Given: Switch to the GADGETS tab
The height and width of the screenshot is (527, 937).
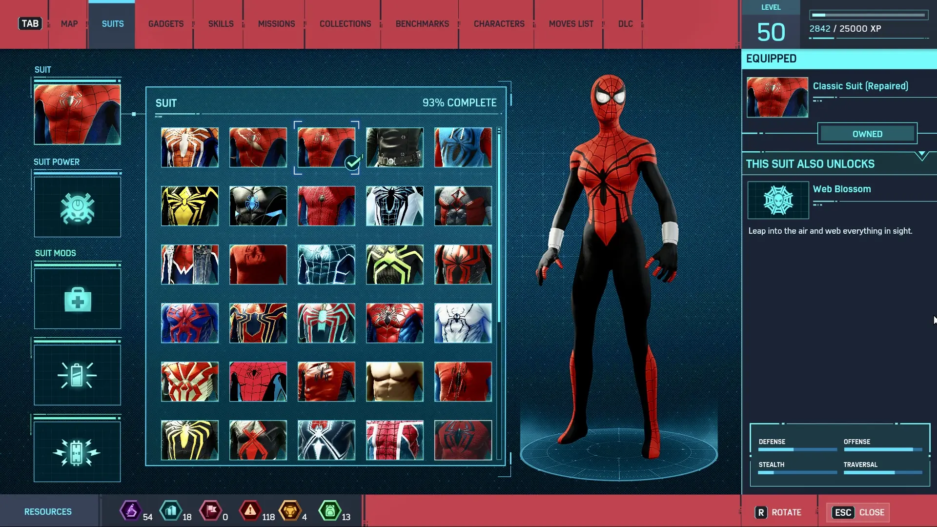Looking at the screenshot, I should (166, 24).
